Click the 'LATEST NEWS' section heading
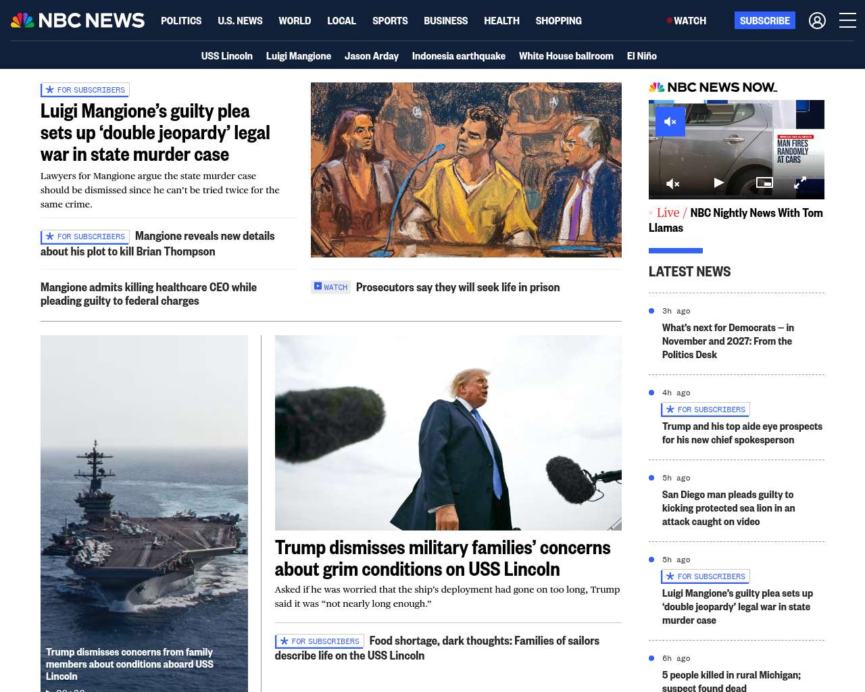This screenshot has width=865, height=692. tap(689, 272)
